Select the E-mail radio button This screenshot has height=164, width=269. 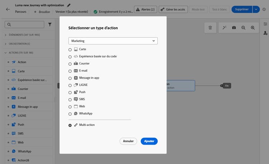(70, 71)
